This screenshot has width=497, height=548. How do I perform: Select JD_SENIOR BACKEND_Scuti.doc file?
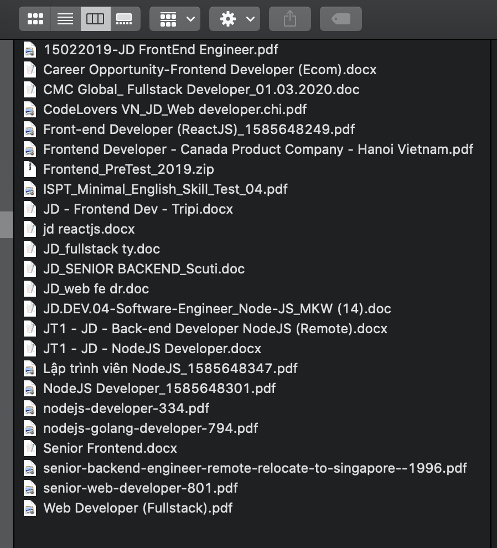click(x=143, y=269)
